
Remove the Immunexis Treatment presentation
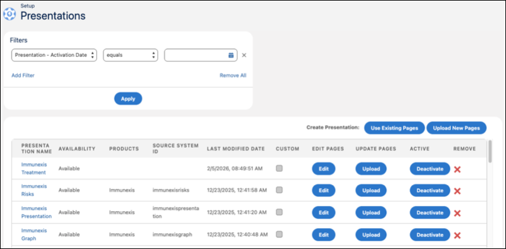tap(457, 169)
